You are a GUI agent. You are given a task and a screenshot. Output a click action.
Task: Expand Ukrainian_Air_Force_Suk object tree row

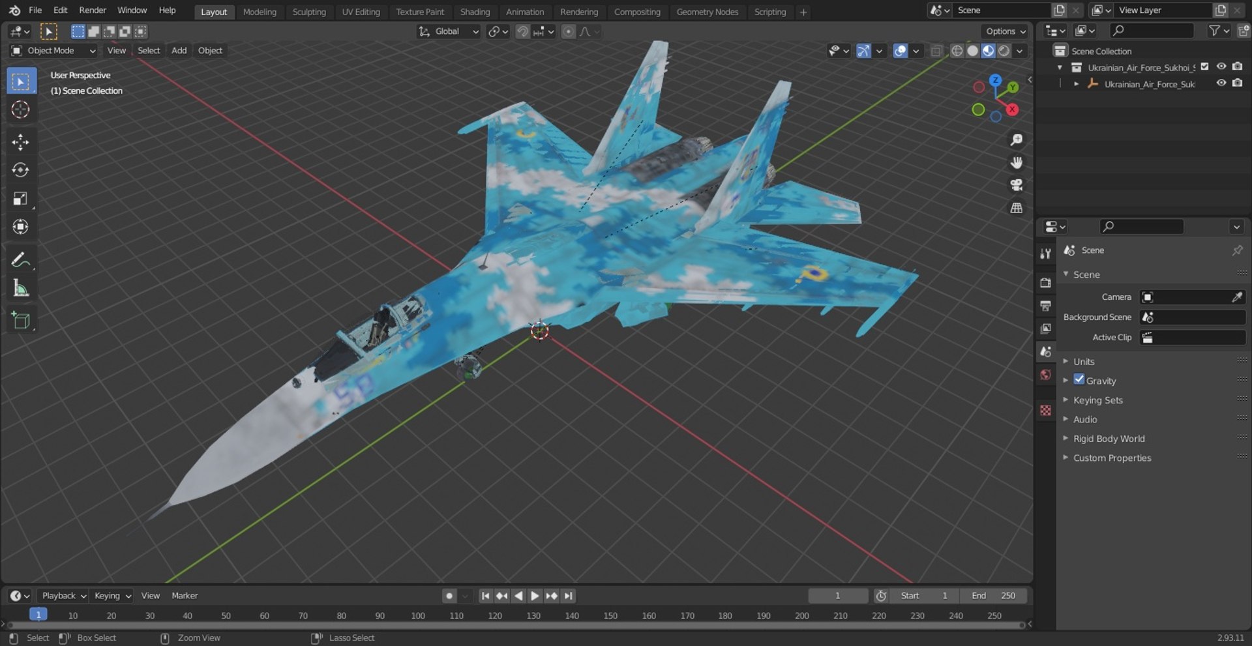click(1076, 84)
